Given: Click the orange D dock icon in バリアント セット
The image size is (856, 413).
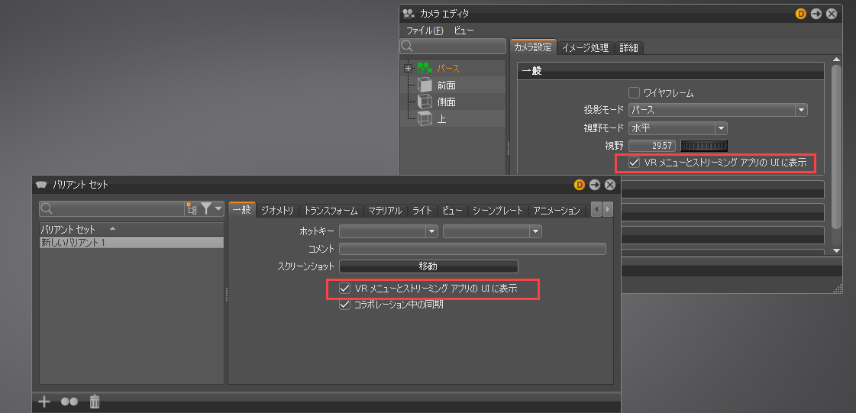Looking at the screenshot, I should (580, 185).
